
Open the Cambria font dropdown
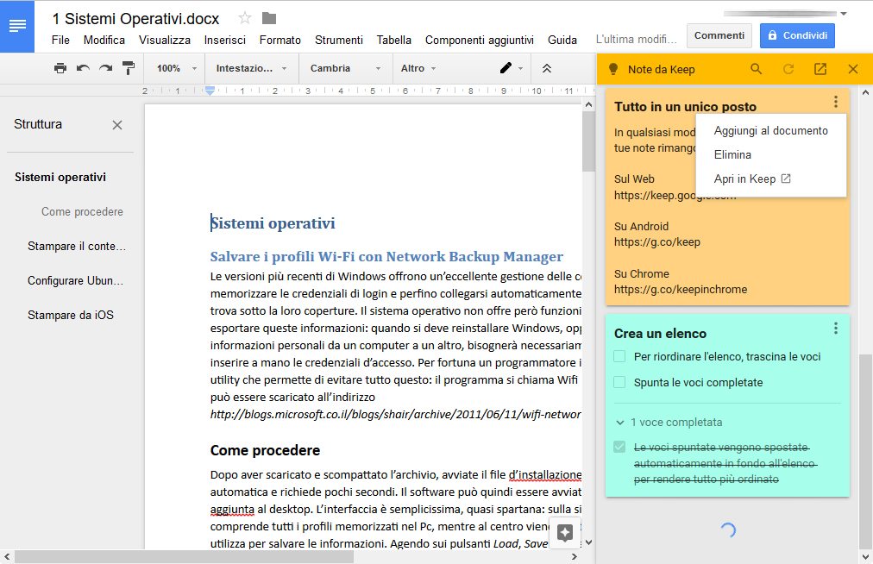[345, 68]
